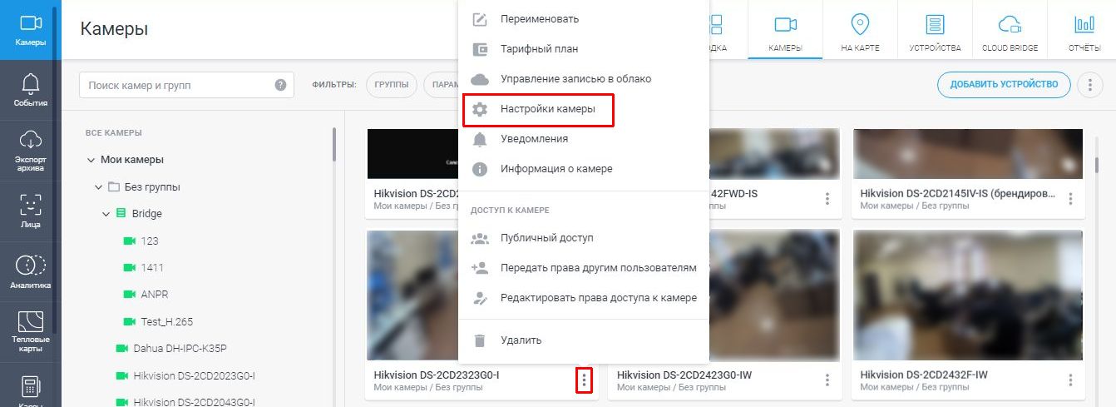This screenshot has width=1116, height=407.
Task: Open the three-dot menu for Hikvision DS-2CD2432F-IW
Action: pos(1070,380)
